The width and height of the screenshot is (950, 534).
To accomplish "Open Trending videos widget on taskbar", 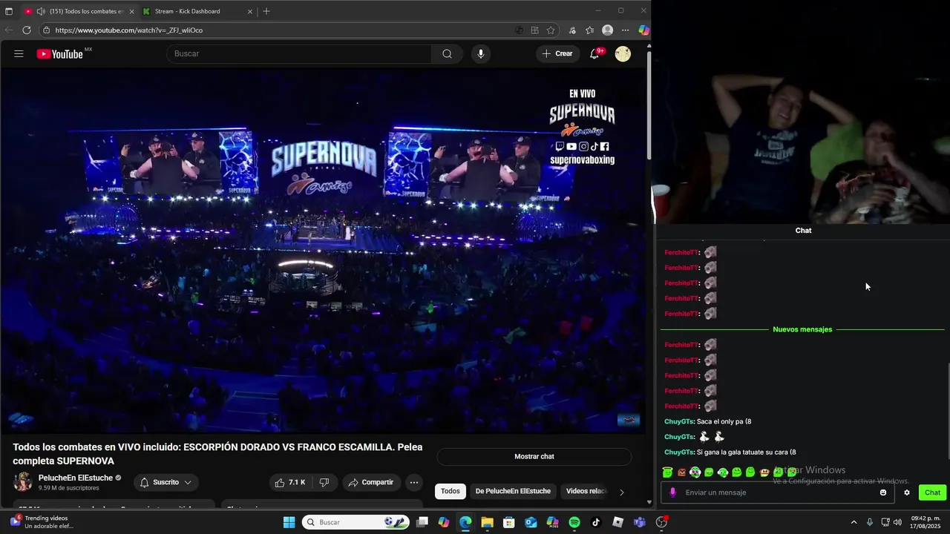I will pyautogui.click(x=41, y=522).
